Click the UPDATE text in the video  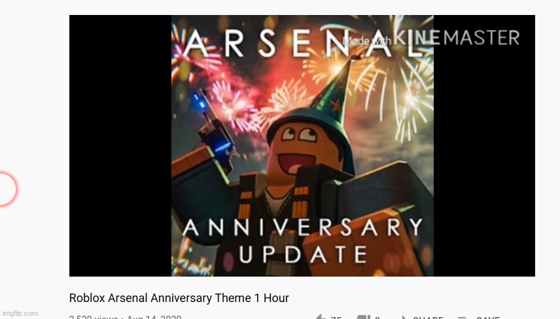click(x=303, y=254)
